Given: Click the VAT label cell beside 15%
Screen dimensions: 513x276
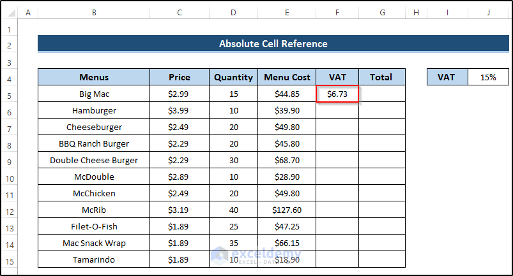Looking at the screenshot, I should [x=447, y=77].
